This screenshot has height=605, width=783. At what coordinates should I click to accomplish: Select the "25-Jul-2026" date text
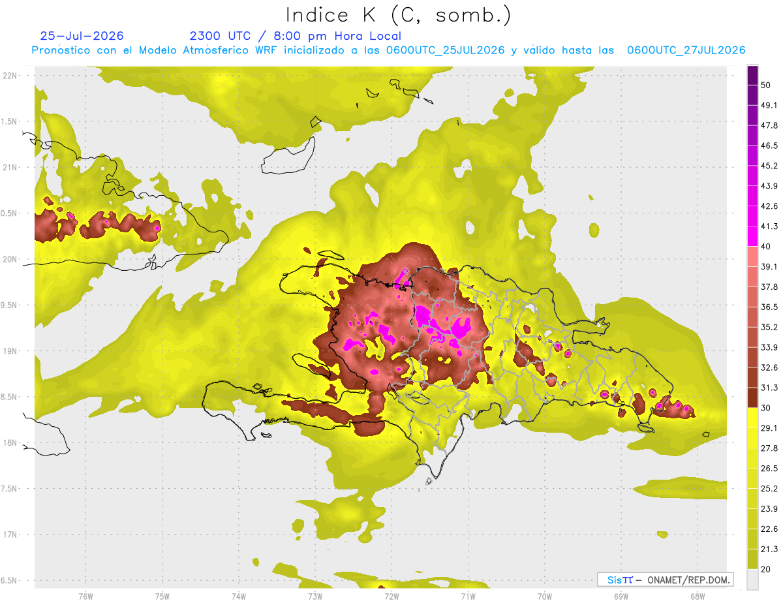82,36
